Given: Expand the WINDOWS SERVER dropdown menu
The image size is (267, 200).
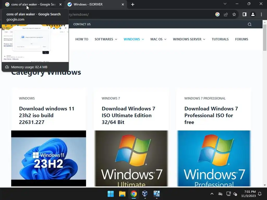Looking at the screenshot, I should pos(189,39).
